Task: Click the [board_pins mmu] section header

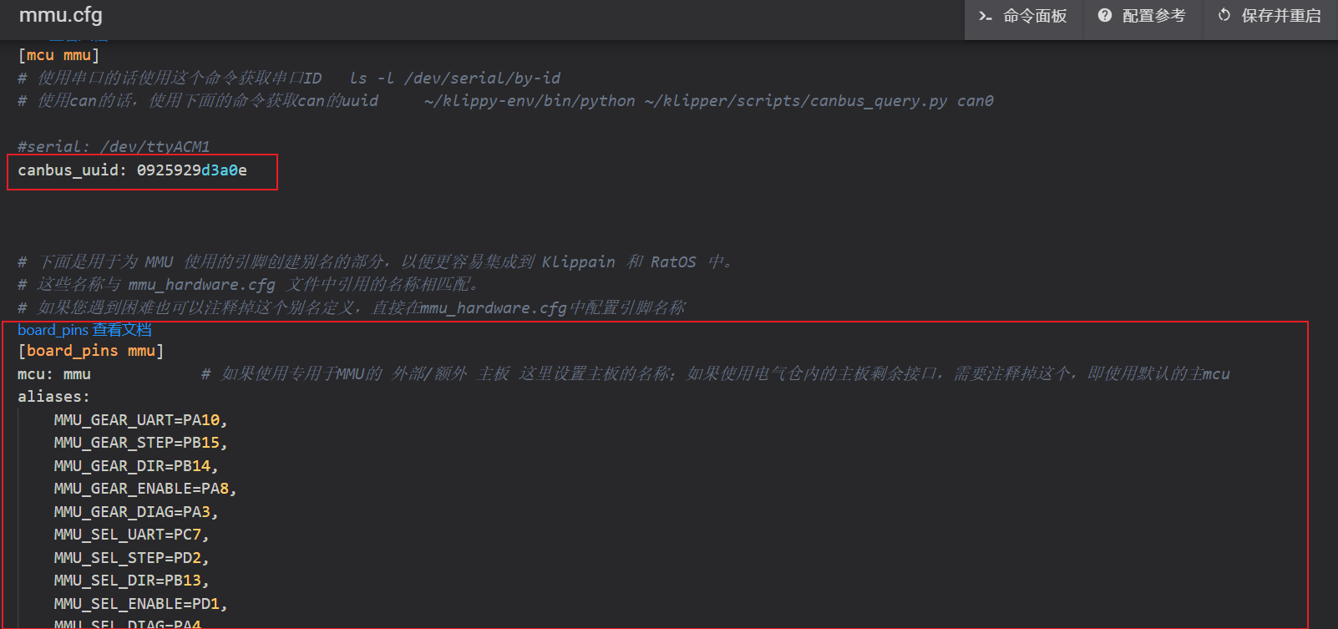Action: [x=91, y=351]
